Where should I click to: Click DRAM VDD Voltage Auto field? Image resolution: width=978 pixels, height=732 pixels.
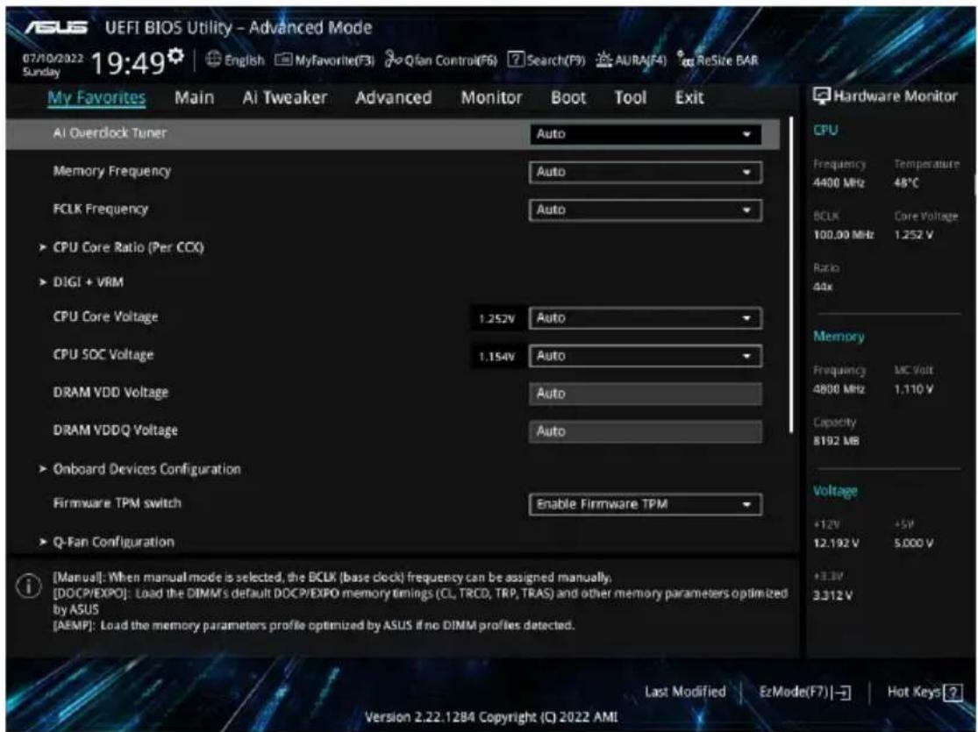pos(645,394)
